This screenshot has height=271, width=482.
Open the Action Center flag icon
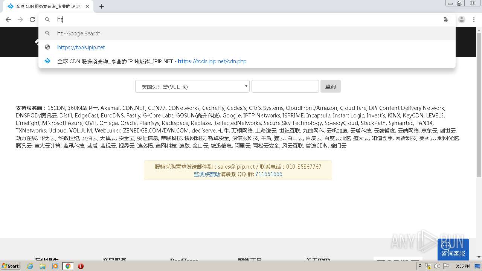point(446,266)
